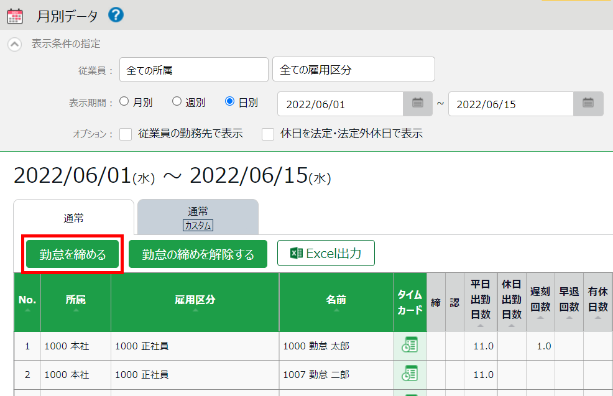Sort by the No. column arrow

(27, 310)
